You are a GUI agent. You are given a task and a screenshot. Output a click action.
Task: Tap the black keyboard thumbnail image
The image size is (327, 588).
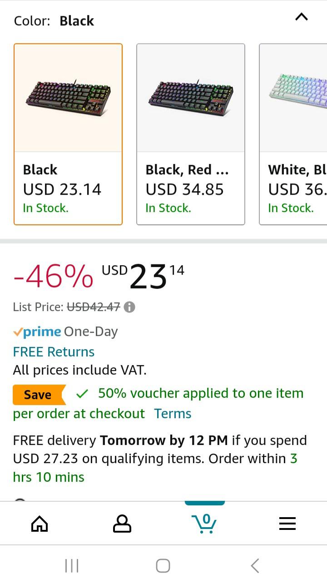tap(68, 98)
